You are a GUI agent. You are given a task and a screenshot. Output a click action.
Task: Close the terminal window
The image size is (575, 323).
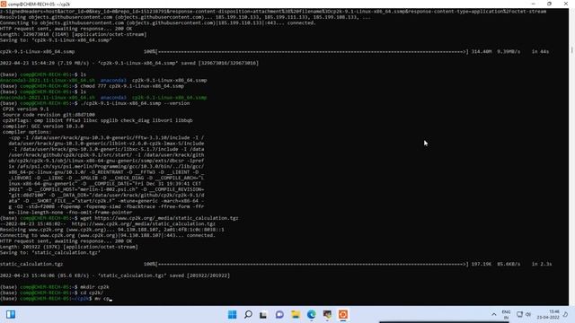pos(566,4)
